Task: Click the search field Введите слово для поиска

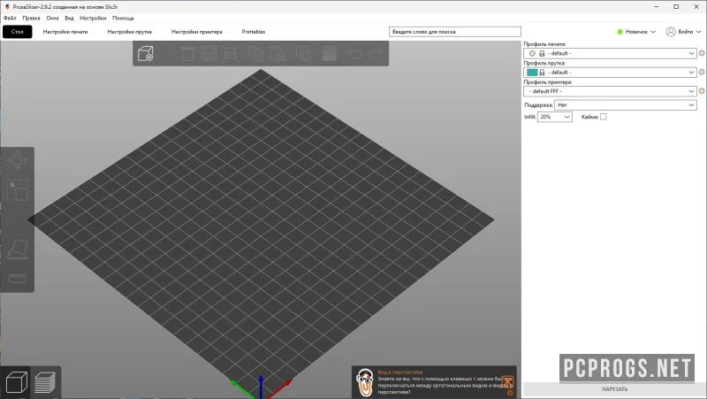Action: click(x=455, y=32)
